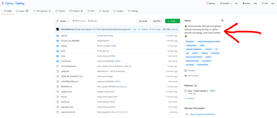Click the star count 5.8k
The image size is (277, 118).
[255, 3]
